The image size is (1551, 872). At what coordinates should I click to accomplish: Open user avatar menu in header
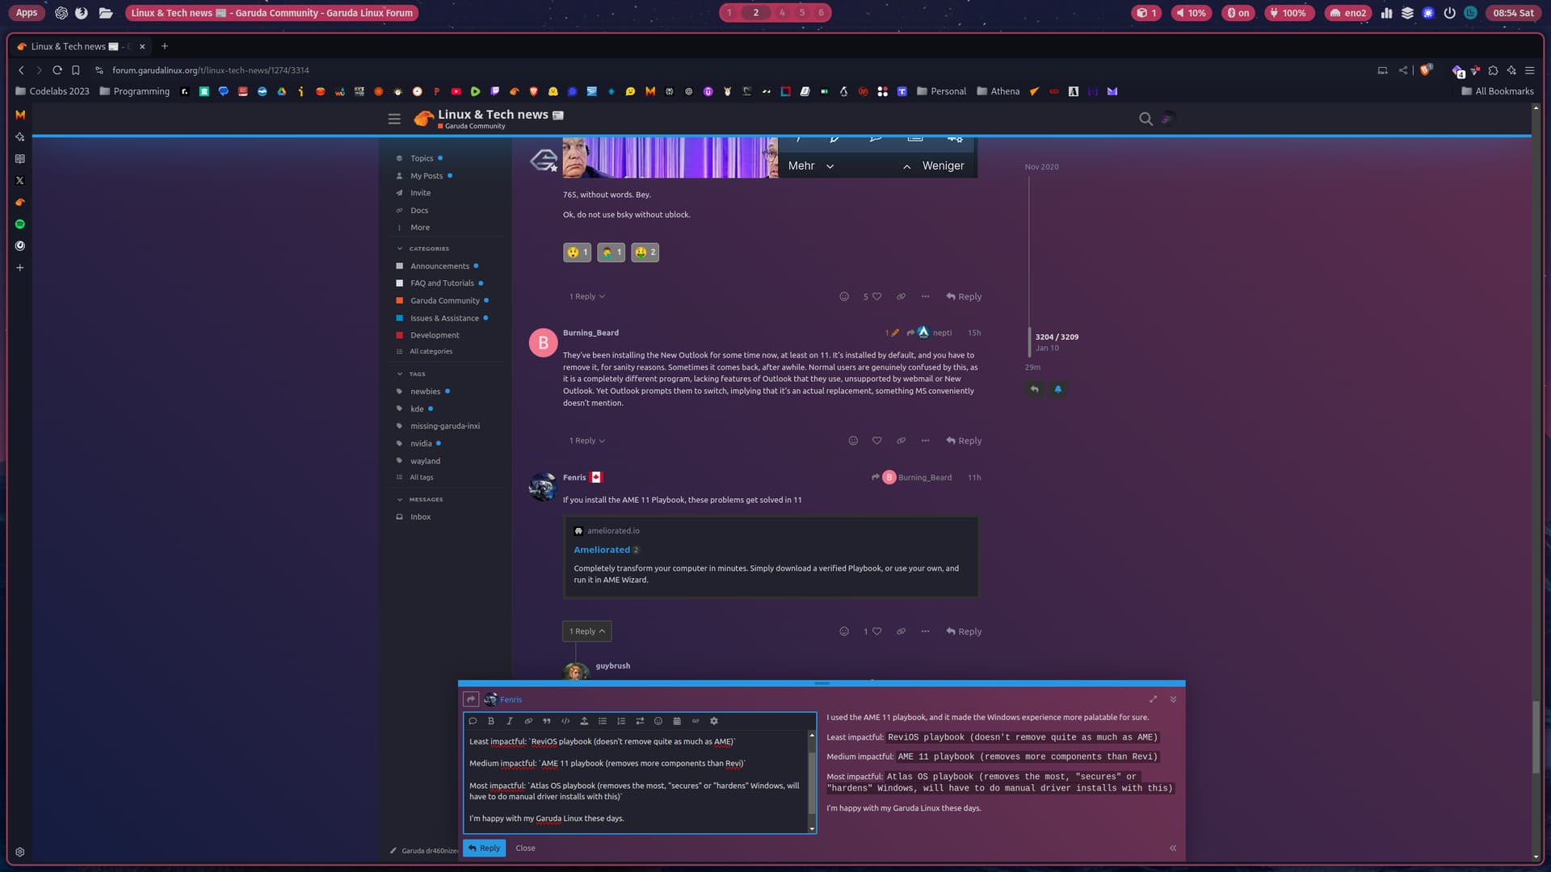(1168, 119)
